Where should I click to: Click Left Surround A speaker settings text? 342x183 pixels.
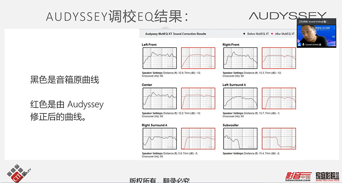pyautogui.click(x=251, y=115)
